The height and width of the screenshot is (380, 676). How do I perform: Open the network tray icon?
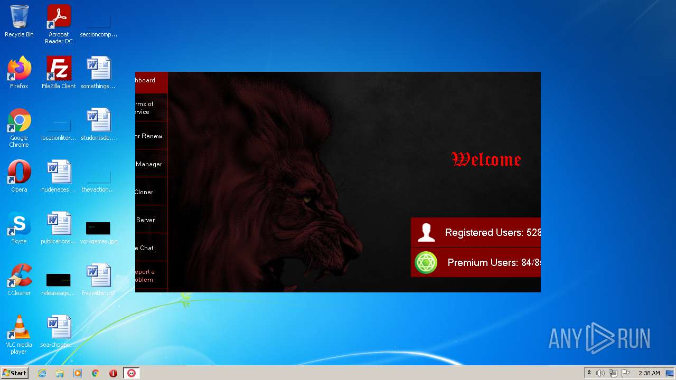[x=613, y=373]
